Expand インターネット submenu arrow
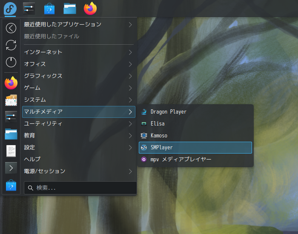The image size is (298, 234). coord(130,52)
